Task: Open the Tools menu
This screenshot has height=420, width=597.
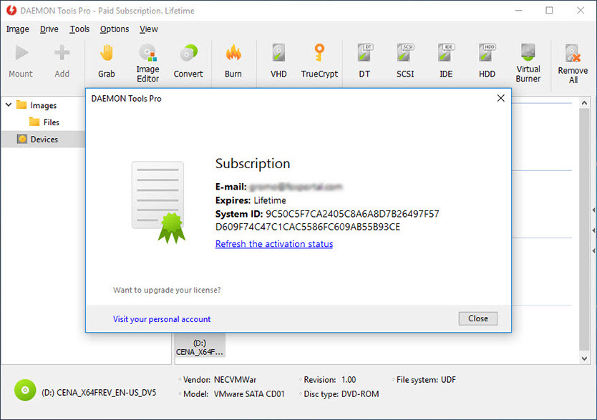Action: (79, 29)
